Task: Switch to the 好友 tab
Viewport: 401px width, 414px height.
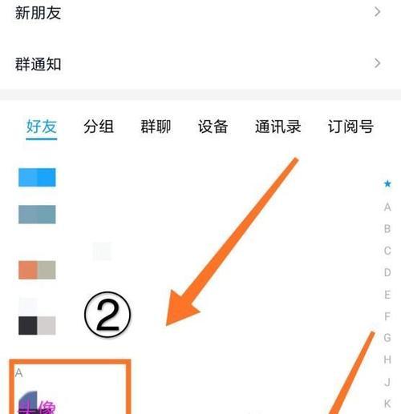Action: tap(42, 127)
